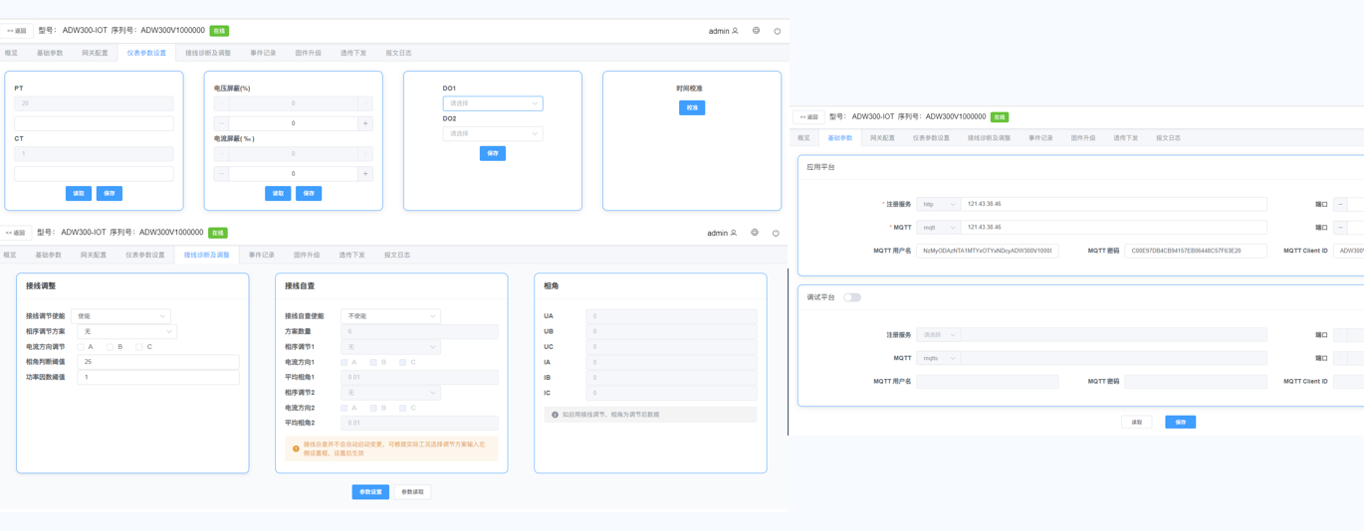Click the globe icon in the 接线诊断及调整 page header
Image resolution: width=1364 pixels, height=531 pixels.
coord(755,233)
